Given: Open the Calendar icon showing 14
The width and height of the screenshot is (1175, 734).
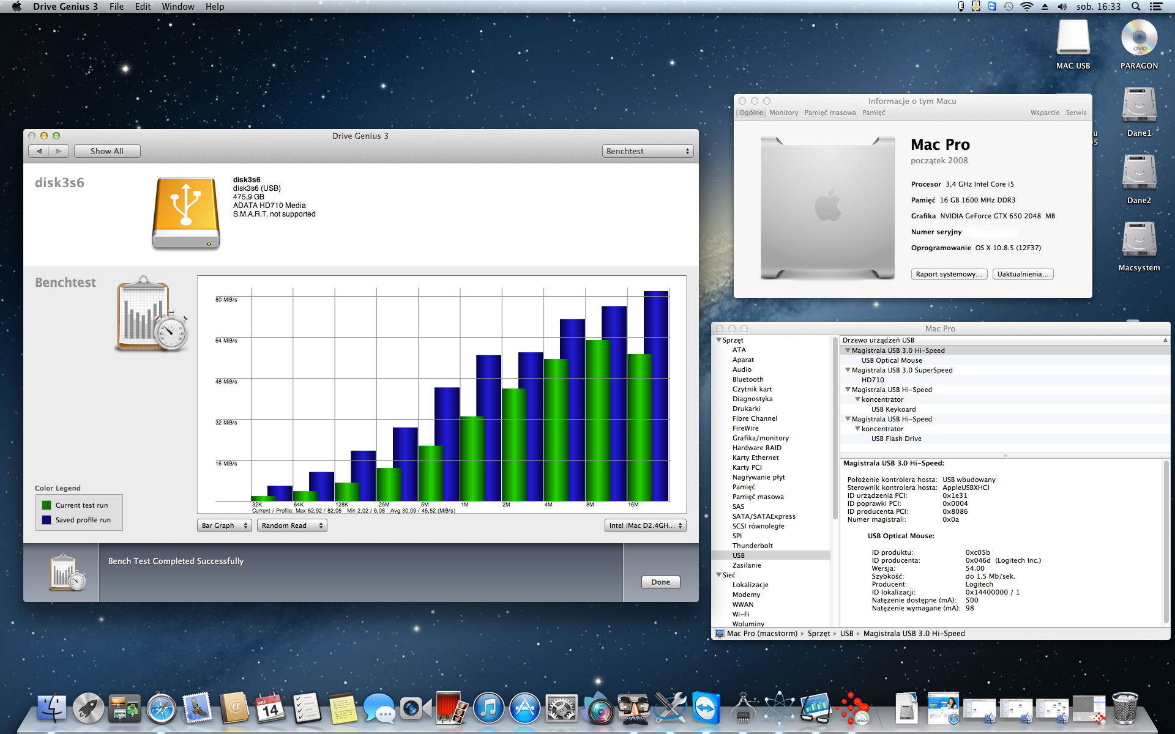Looking at the screenshot, I should [270, 708].
